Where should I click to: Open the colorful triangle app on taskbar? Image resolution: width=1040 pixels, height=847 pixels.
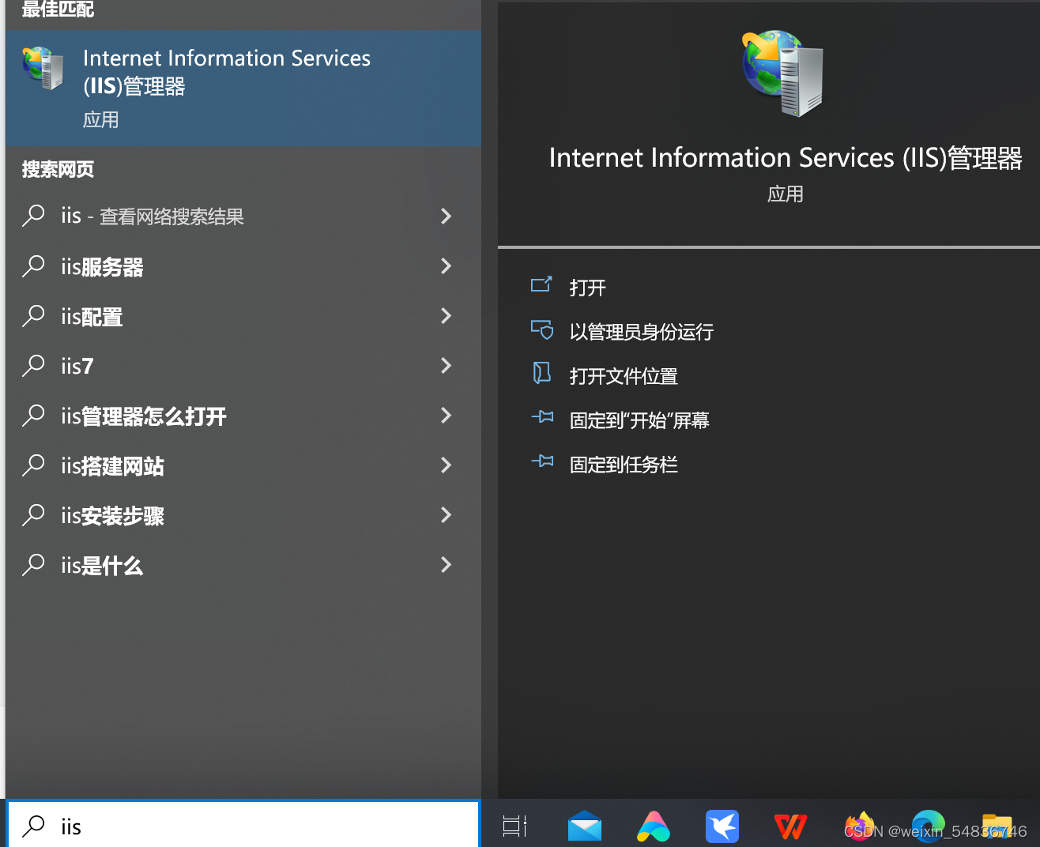pos(654,826)
